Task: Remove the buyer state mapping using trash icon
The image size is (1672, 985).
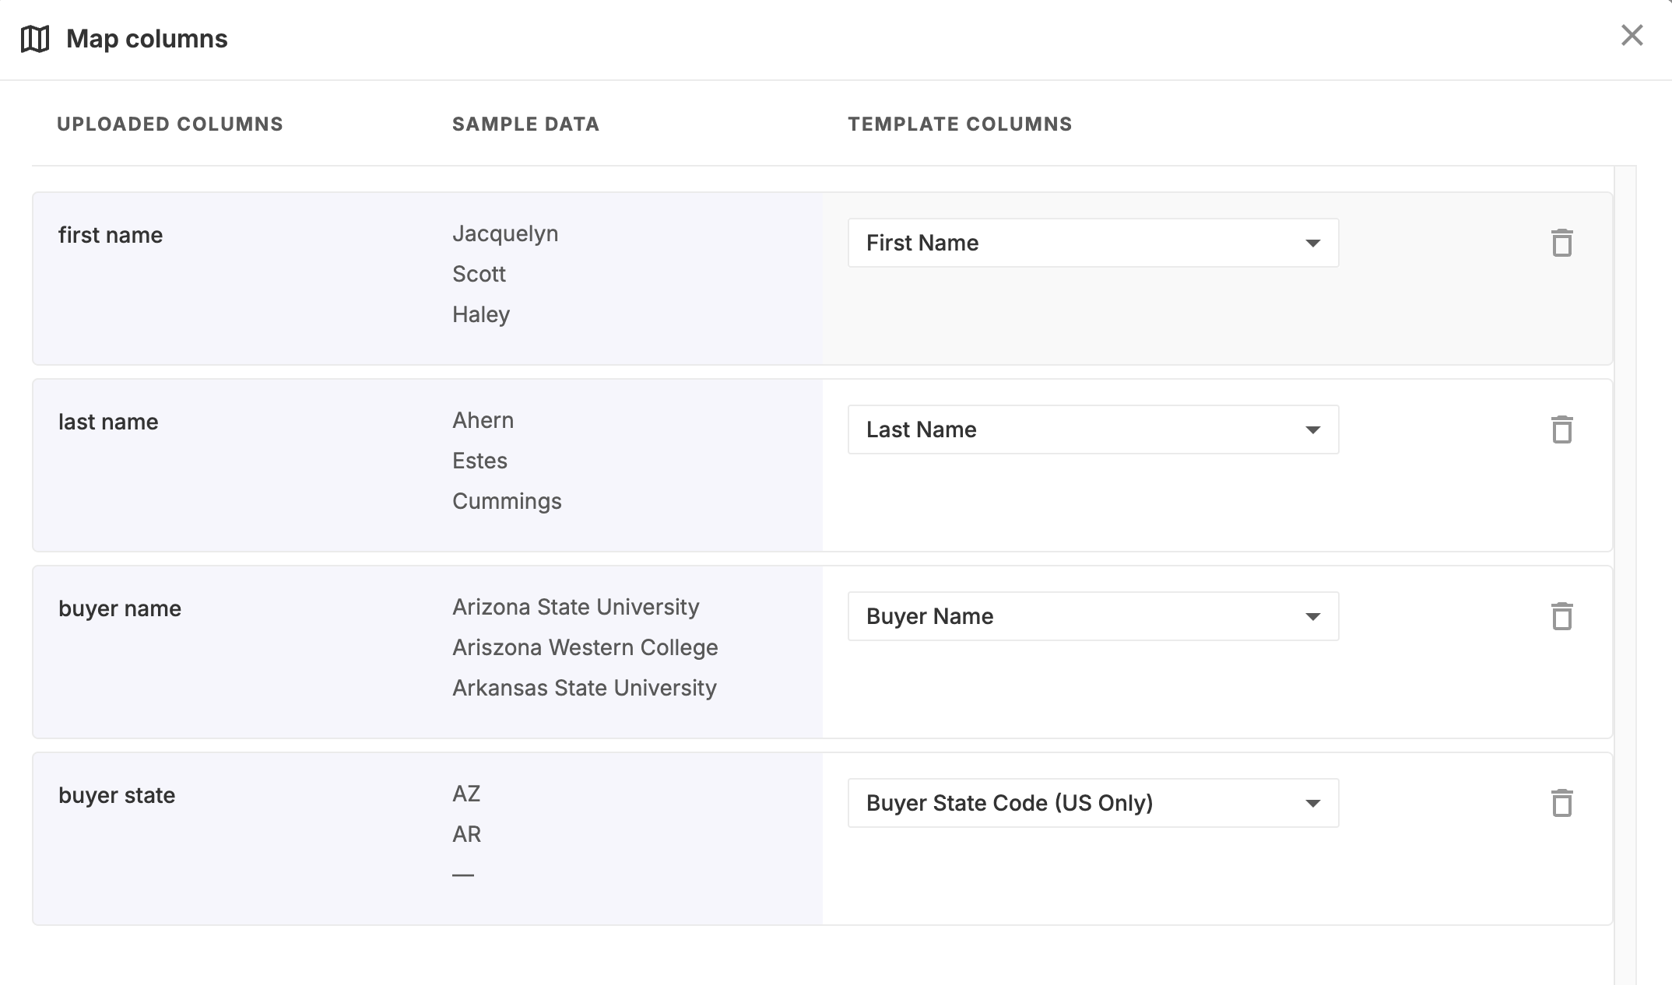Action: pyautogui.click(x=1563, y=803)
